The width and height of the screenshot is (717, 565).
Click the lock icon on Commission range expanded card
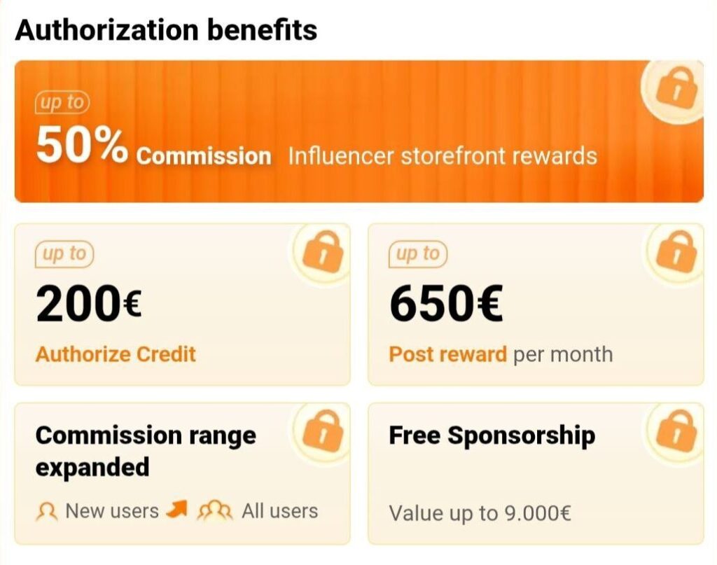coord(323,431)
